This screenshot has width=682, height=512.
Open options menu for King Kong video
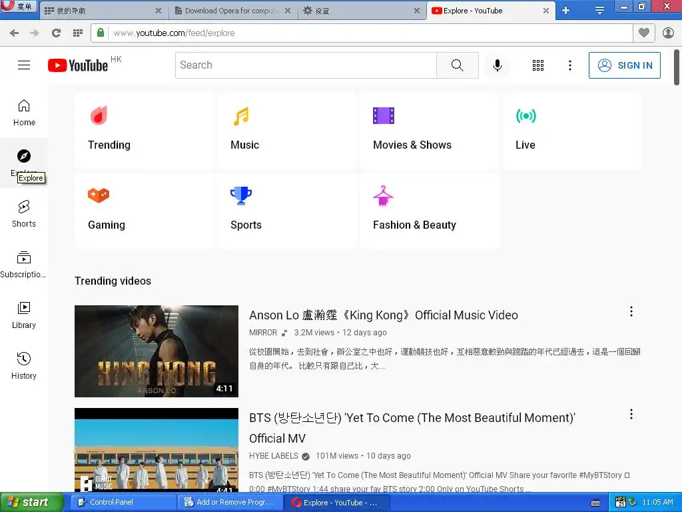[631, 311]
